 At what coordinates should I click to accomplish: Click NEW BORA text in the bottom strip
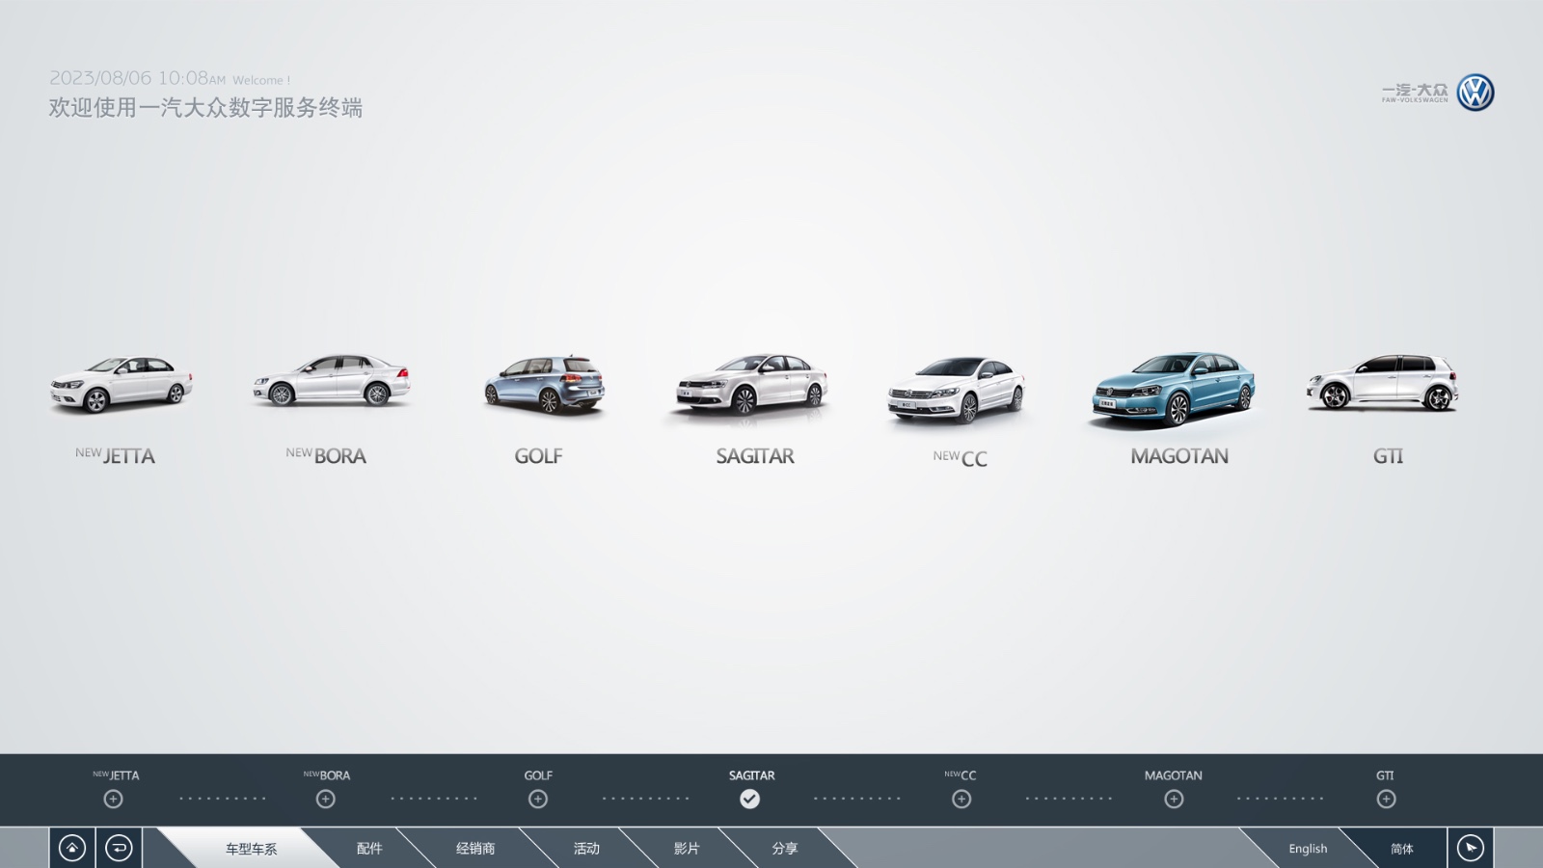click(x=327, y=774)
